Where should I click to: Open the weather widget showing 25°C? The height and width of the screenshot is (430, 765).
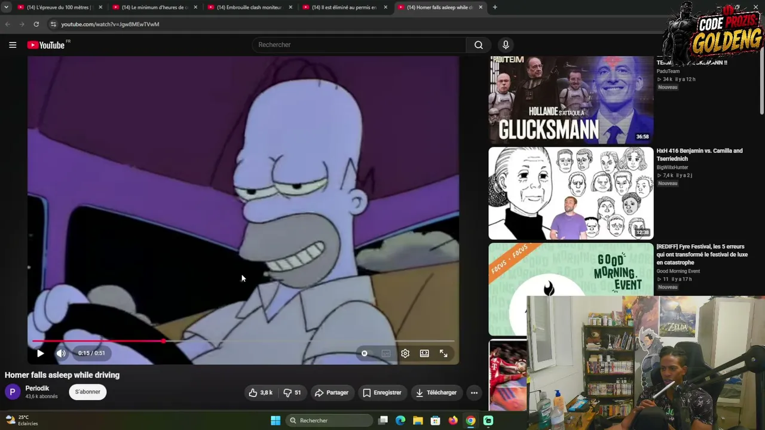pyautogui.click(x=22, y=420)
